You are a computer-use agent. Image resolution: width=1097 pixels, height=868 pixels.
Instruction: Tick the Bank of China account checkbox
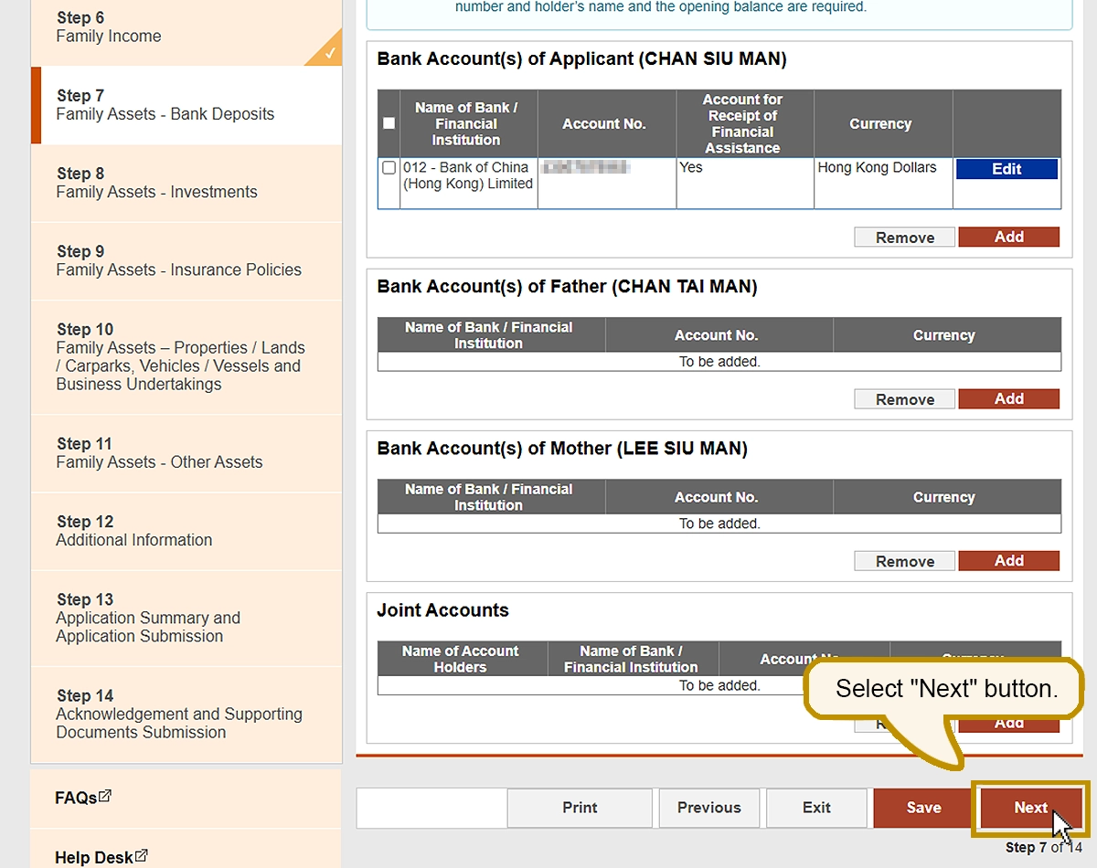(x=389, y=168)
